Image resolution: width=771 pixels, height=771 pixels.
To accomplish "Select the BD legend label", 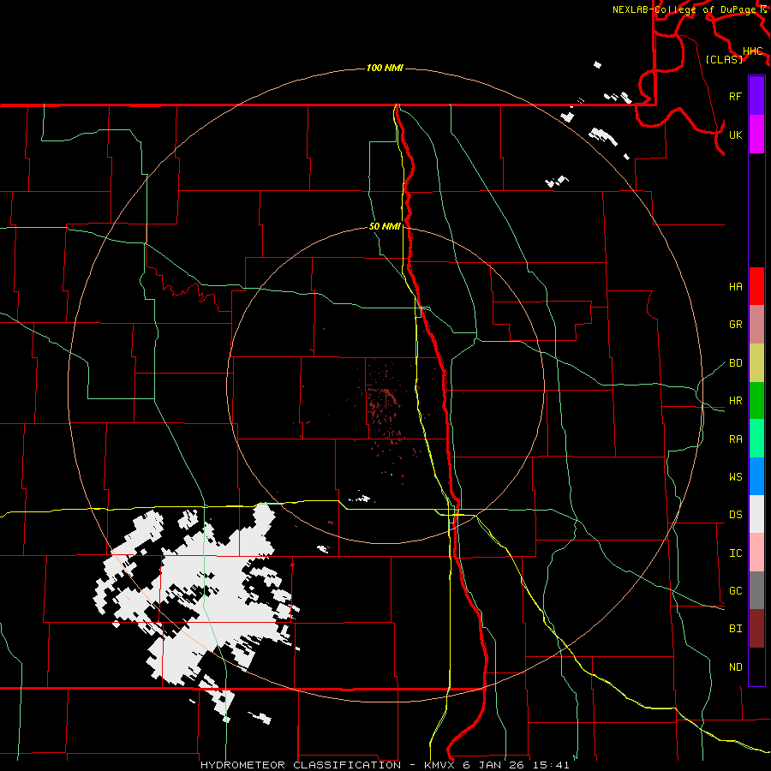I will [x=735, y=363].
